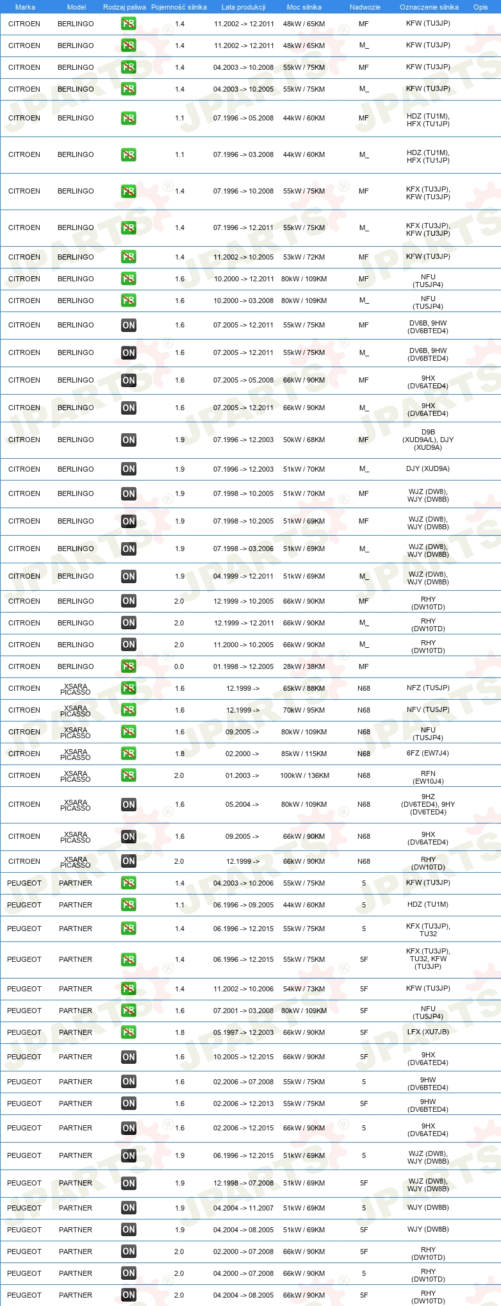Click PB icon in Partner 1.8 LFX (XU7JB) row

(128, 1032)
